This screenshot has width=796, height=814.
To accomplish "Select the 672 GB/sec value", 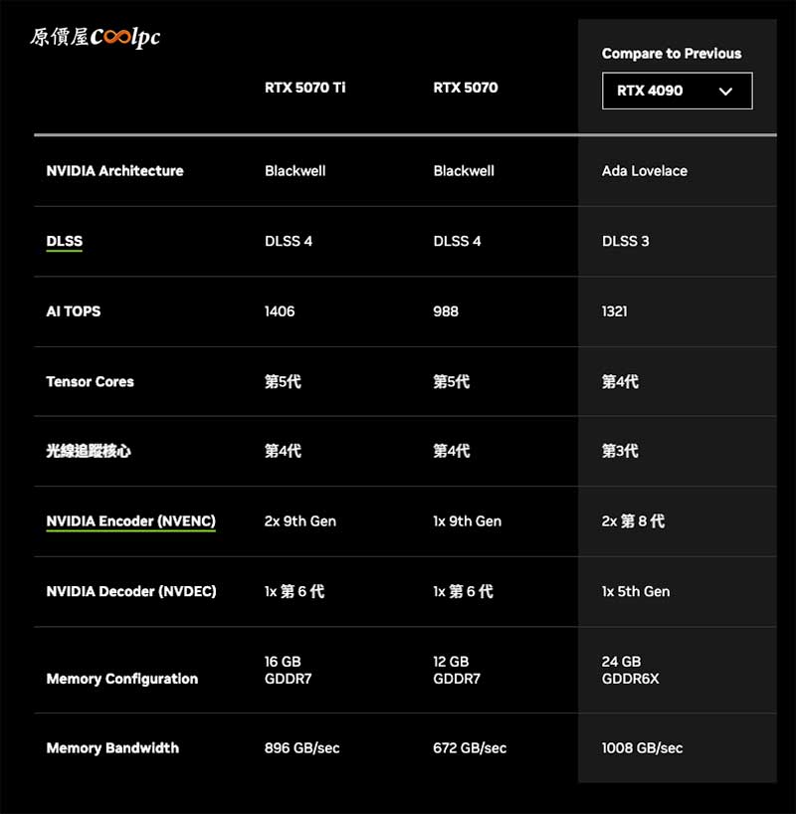I will (470, 748).
